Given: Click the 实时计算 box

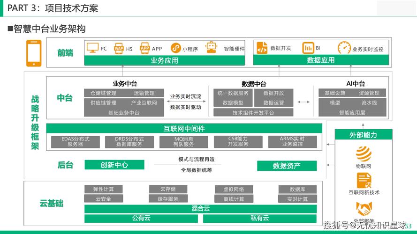Looking at the screenshot, I should click(x=297, y=199).
